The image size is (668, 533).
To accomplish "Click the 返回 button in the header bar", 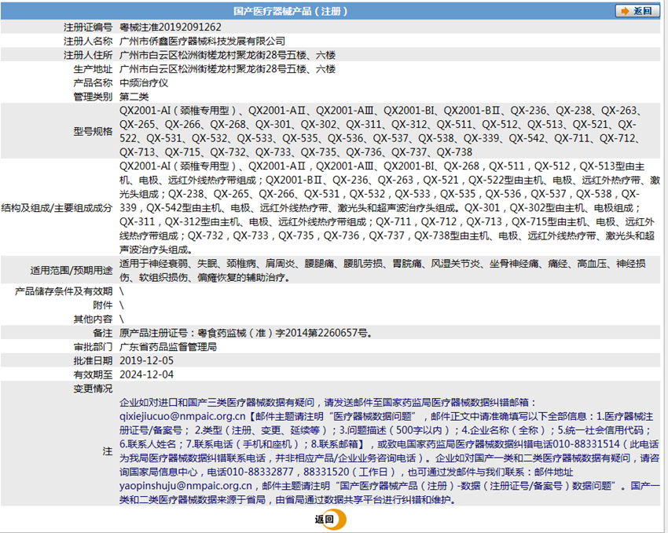I will pyautogui.click(x=637, y=11).
